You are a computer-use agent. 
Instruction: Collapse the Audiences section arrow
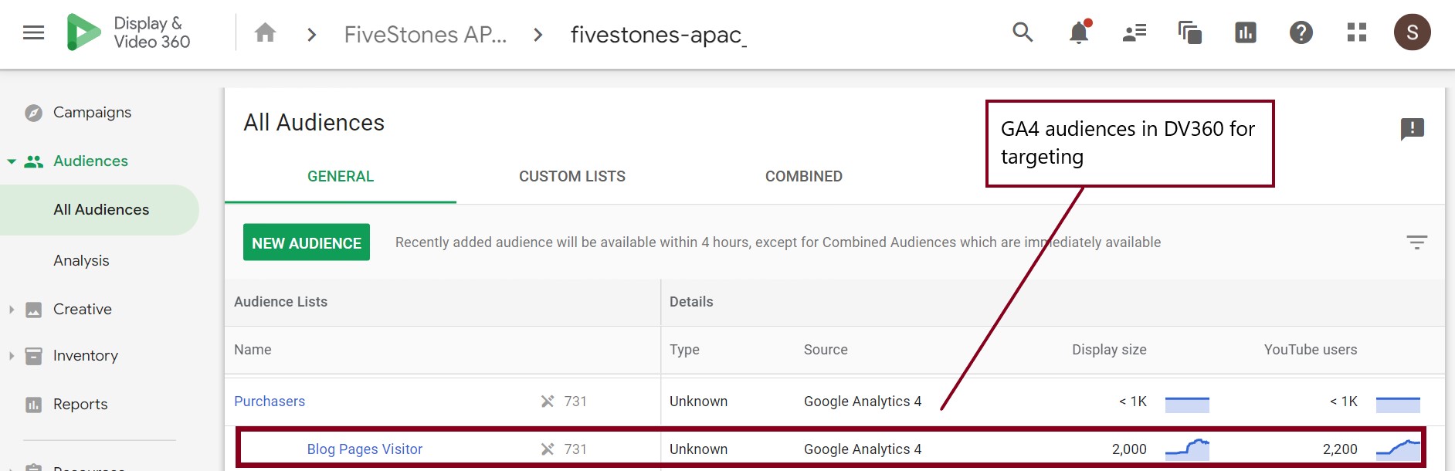pyautogui.click(x=12, y=161)
